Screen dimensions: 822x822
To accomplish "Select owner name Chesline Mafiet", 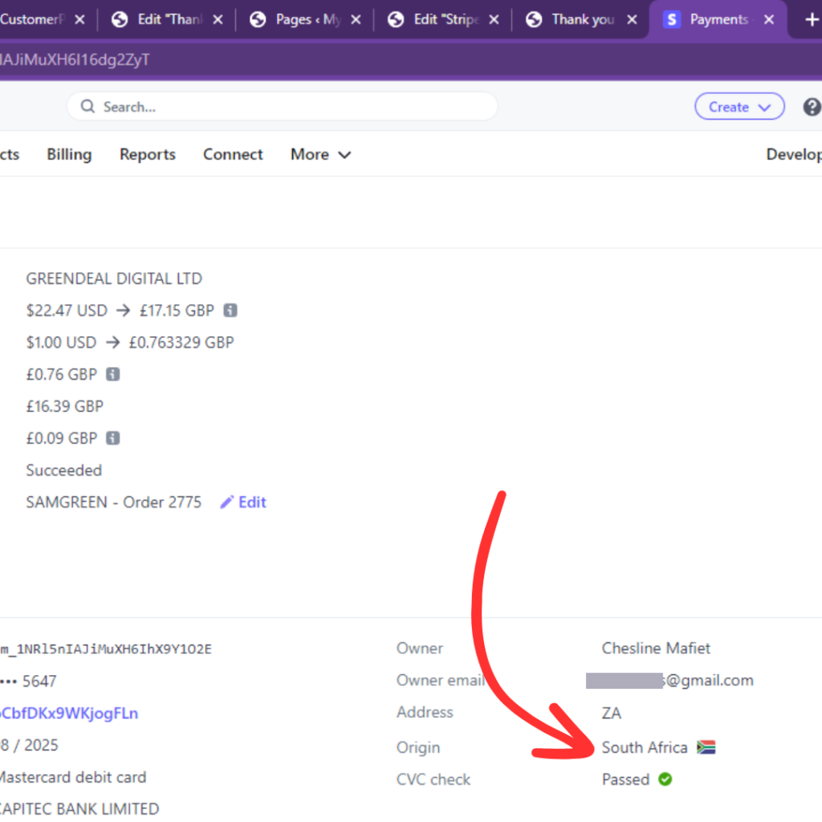I will 656,649.
